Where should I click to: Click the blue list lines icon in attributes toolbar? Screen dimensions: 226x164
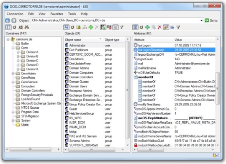coord(172,27)
